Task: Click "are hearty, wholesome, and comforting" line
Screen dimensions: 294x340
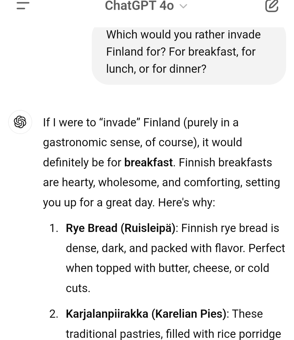Action: click(x=142, y=182)
